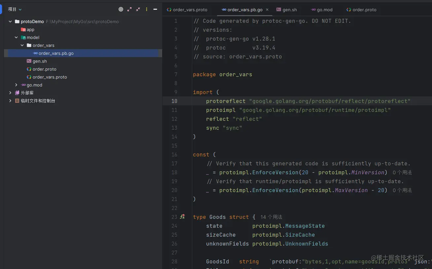Expand the go.mod node
The image size is (432, 269).
(16, 85)
